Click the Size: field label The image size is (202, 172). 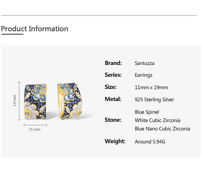pyautogui.click(x=111, y=87)
